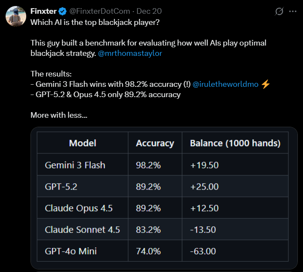Click the Model column header
Screen dimensions: 303x272
83,143
